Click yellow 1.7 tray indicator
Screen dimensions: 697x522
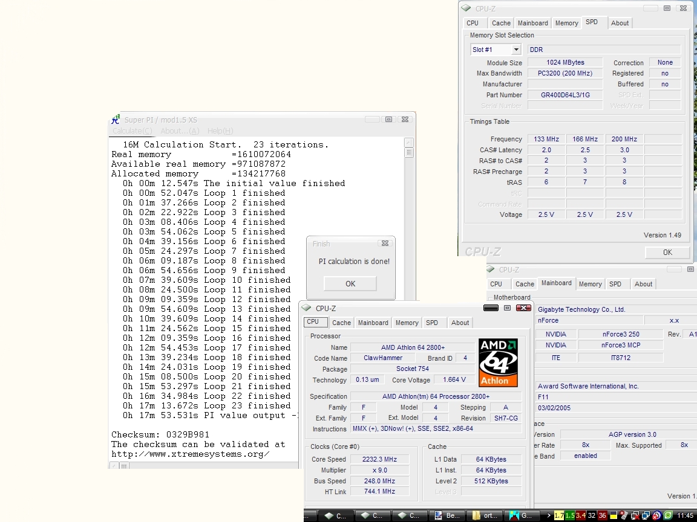pyautogui.click(x=559, y=515)
